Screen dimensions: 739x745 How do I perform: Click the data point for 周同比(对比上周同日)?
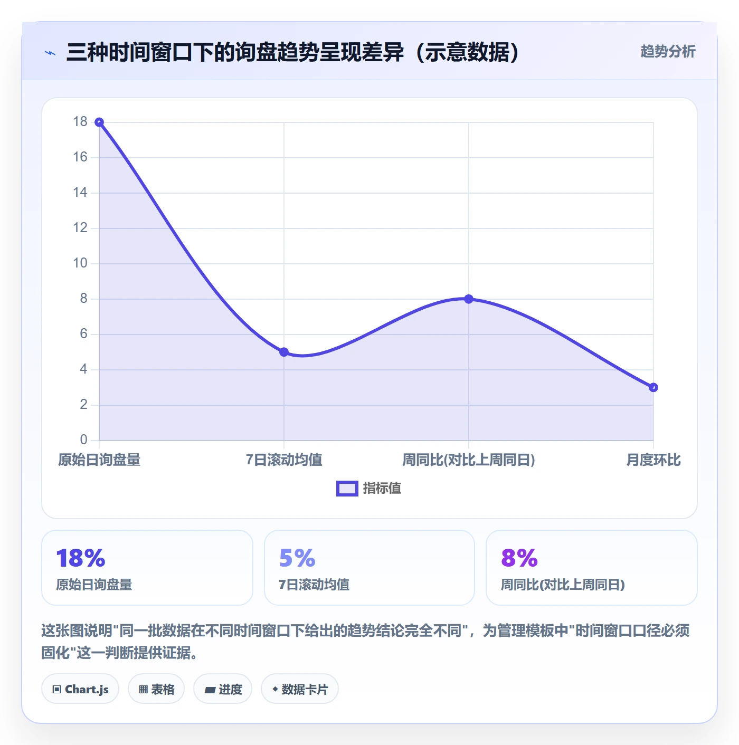click(x=469, y=299)
